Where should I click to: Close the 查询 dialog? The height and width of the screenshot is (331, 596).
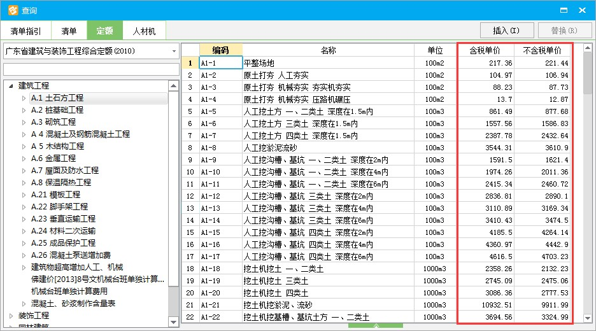(x=582, y=10)
